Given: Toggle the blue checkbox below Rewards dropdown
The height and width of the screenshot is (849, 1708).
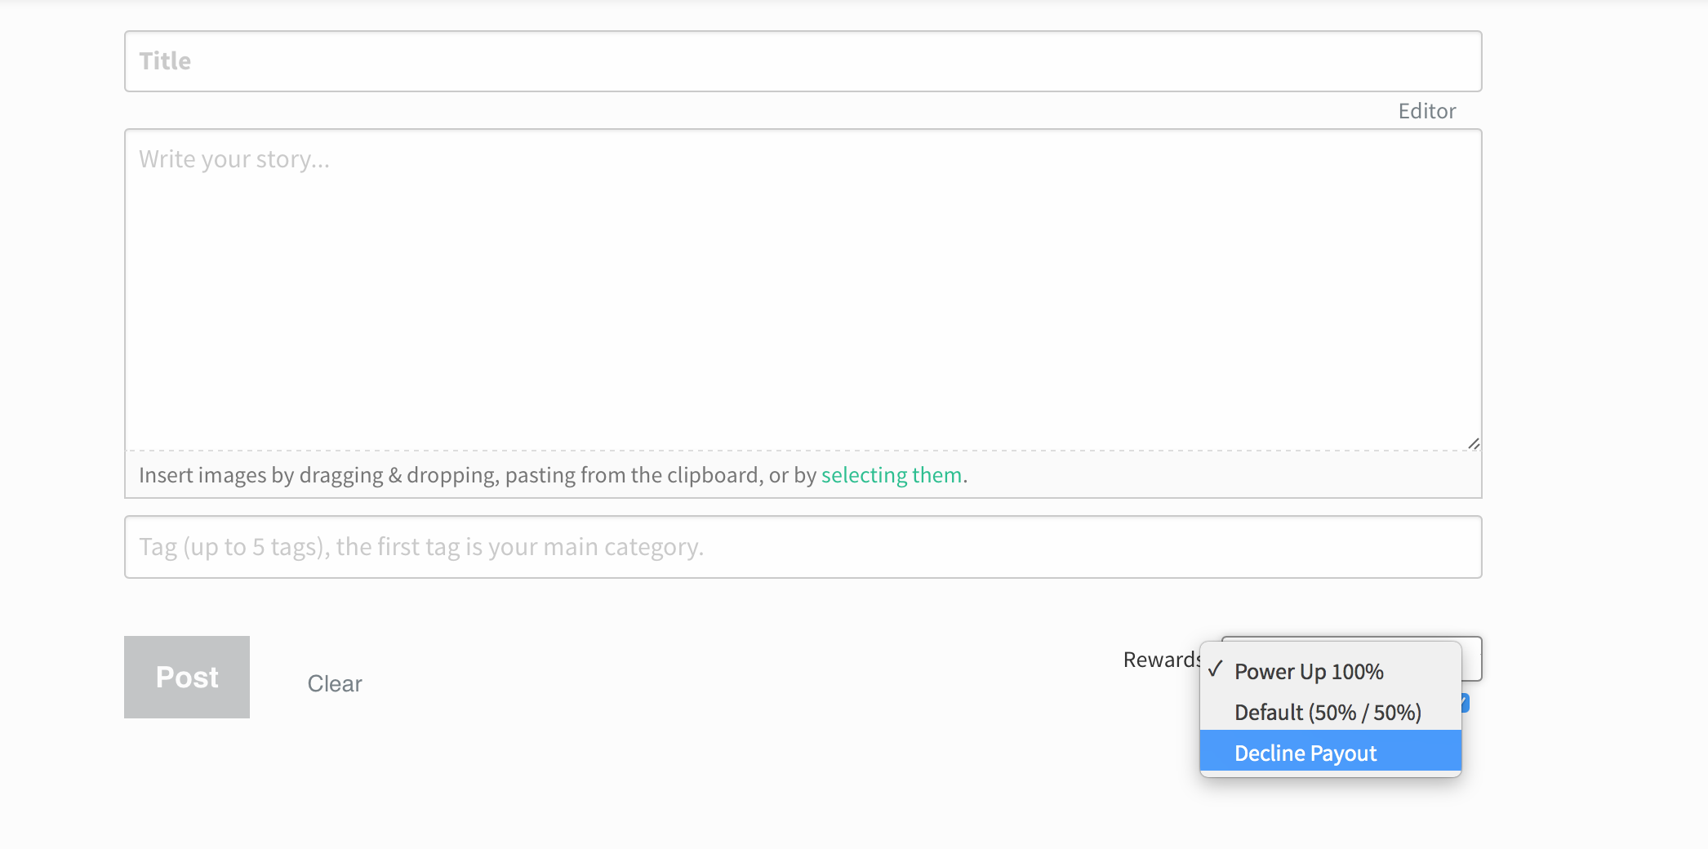Looking at the screenshot, I should 1466,703.
